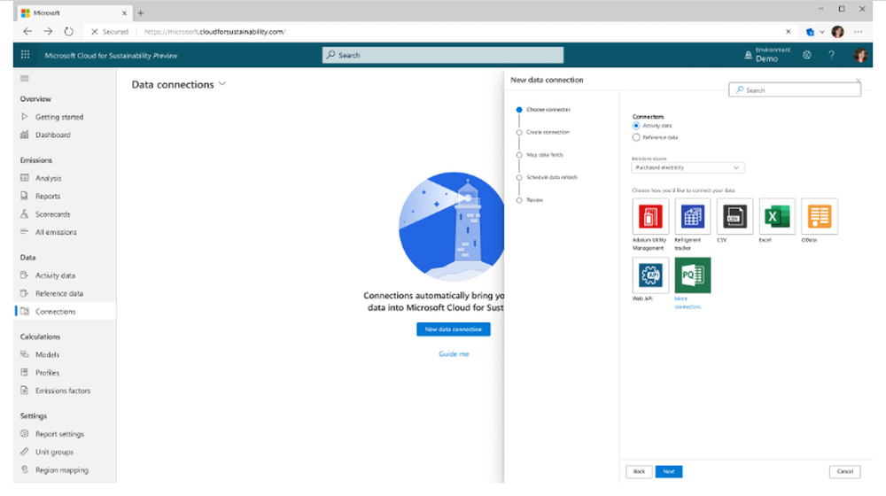Cancel the new data connection
The height and width of the screenshot is (496, 886).
click(x=844, y=472)
